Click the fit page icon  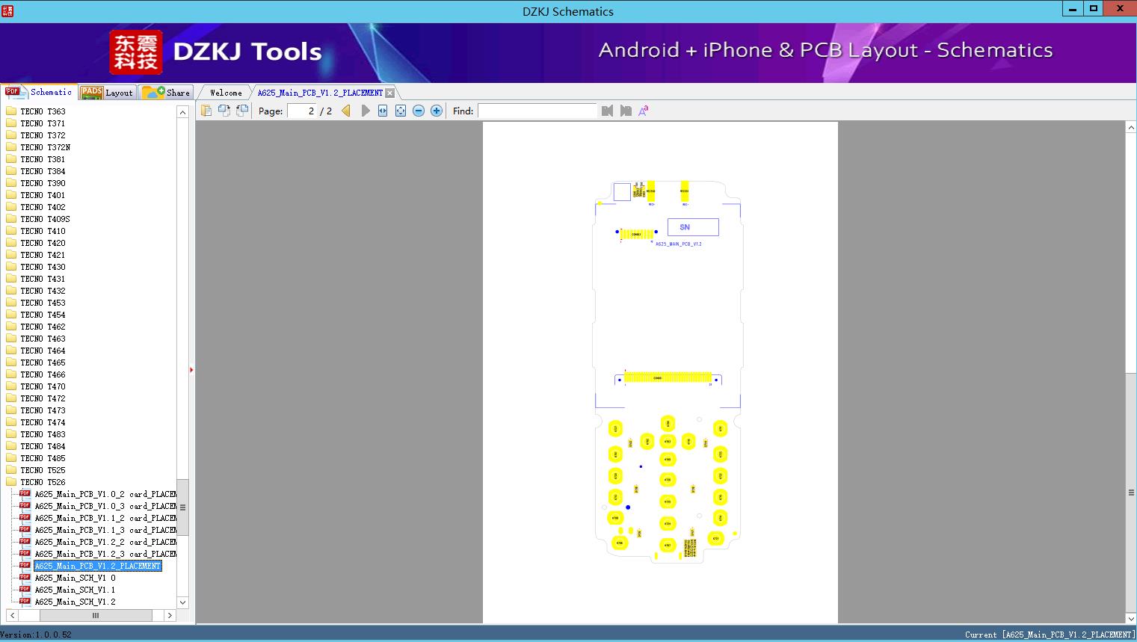[x=401, y=111]
